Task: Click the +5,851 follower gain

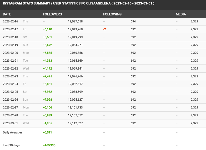Action: point(47,84)
